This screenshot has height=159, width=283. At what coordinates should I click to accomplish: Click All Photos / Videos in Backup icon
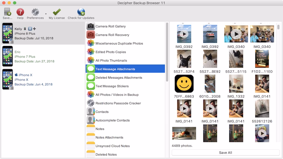91,94
